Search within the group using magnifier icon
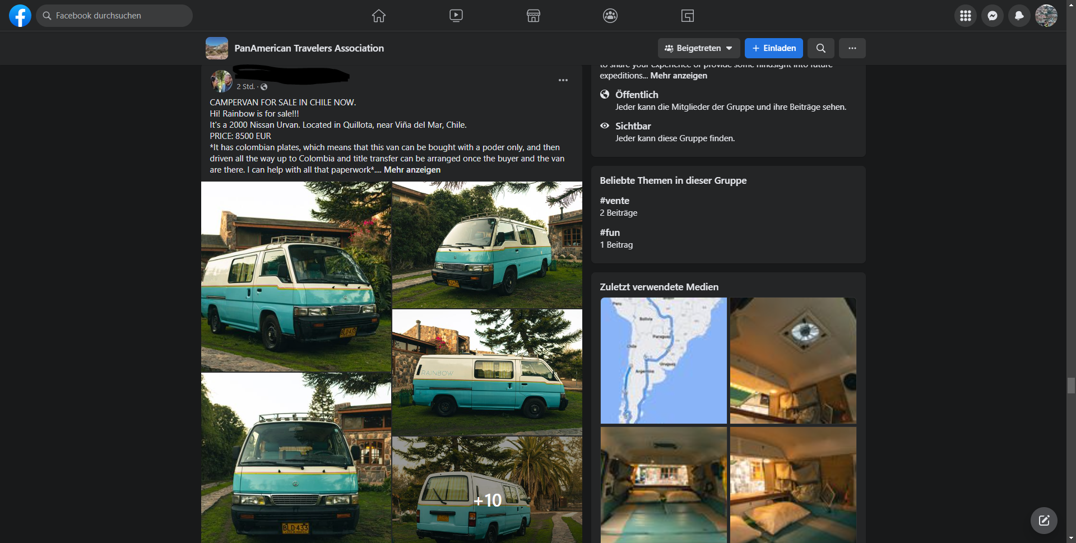This screenshot has height=543, width=1076. (x=821, y=48)
